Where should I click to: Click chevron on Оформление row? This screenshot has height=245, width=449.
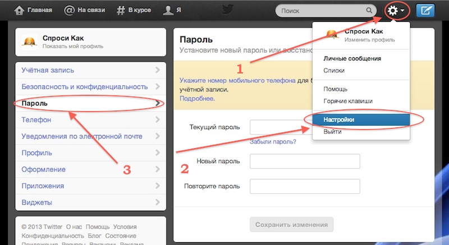tap(158, 169)
